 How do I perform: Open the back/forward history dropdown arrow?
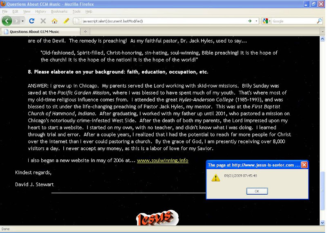click(22, 21)
